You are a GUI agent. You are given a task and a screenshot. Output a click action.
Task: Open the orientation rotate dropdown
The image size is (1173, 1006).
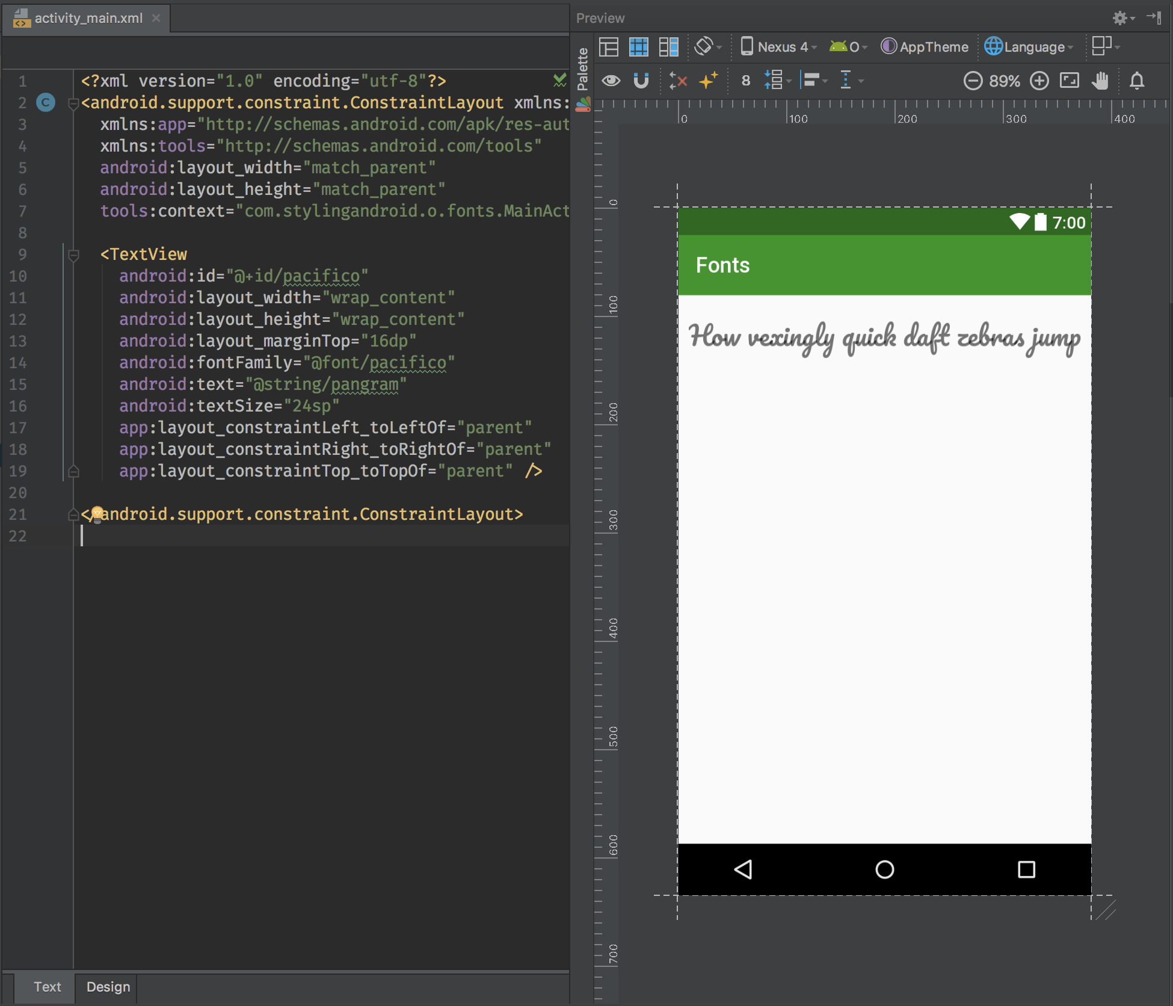[708, 47]
